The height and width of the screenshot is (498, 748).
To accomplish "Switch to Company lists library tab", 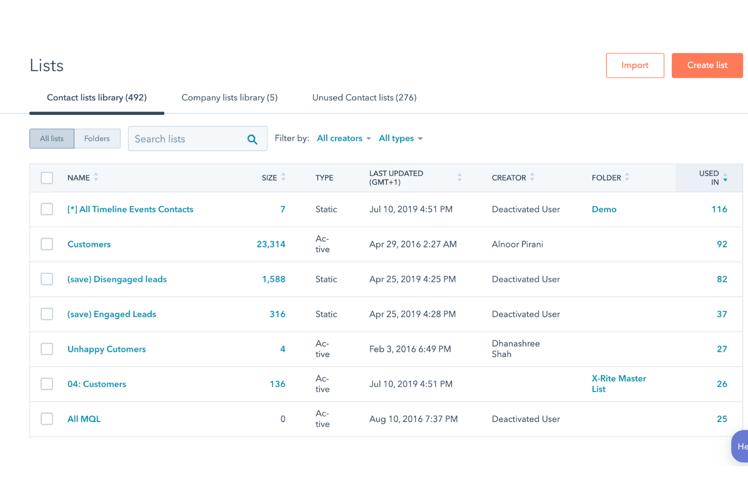I will click(x=229, y=97).
